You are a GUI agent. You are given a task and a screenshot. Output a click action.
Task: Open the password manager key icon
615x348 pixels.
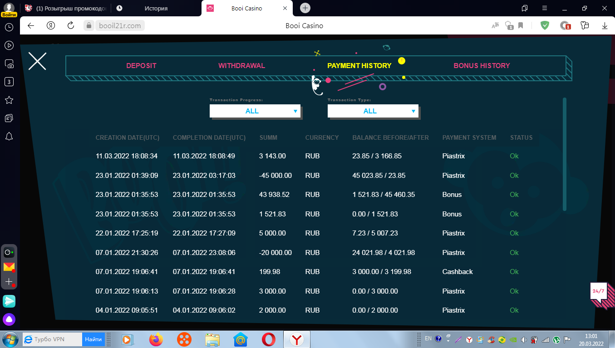[585, 25]
